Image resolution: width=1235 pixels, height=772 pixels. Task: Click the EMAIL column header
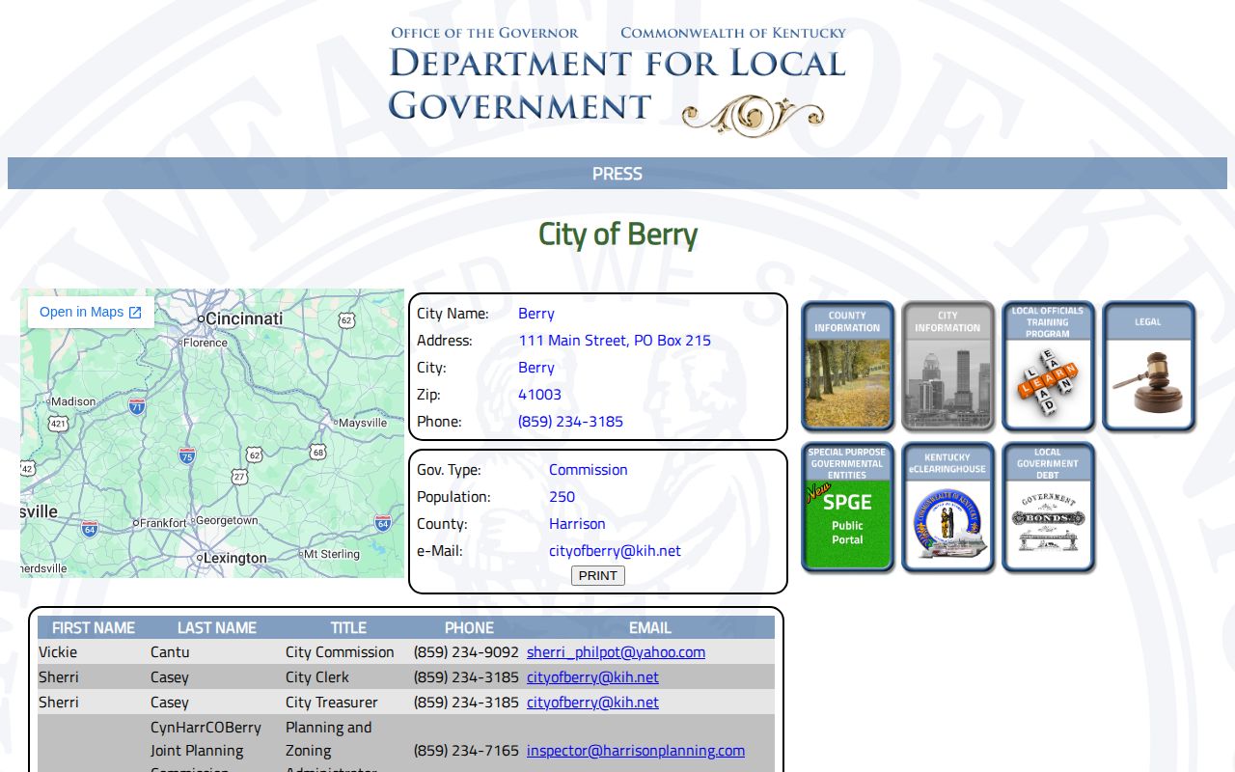tap(650, 627)
